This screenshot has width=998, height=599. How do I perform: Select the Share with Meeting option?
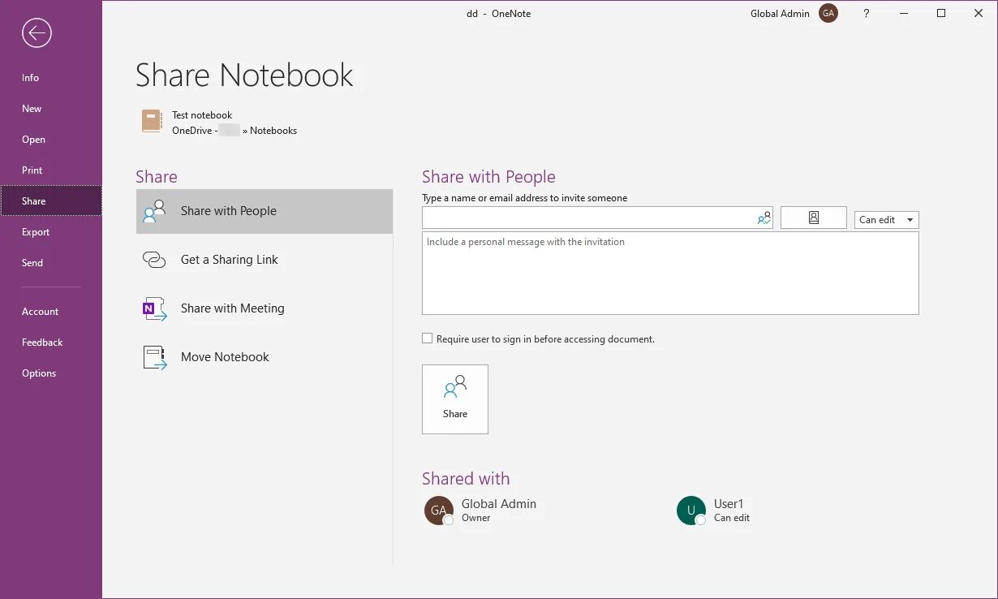pos(265,308)
